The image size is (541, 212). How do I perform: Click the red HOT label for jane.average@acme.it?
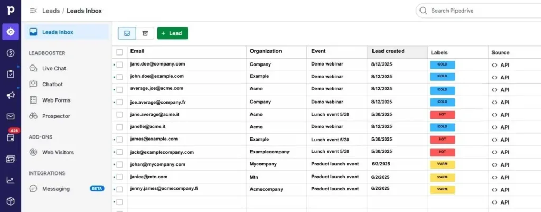click(442, 114)
